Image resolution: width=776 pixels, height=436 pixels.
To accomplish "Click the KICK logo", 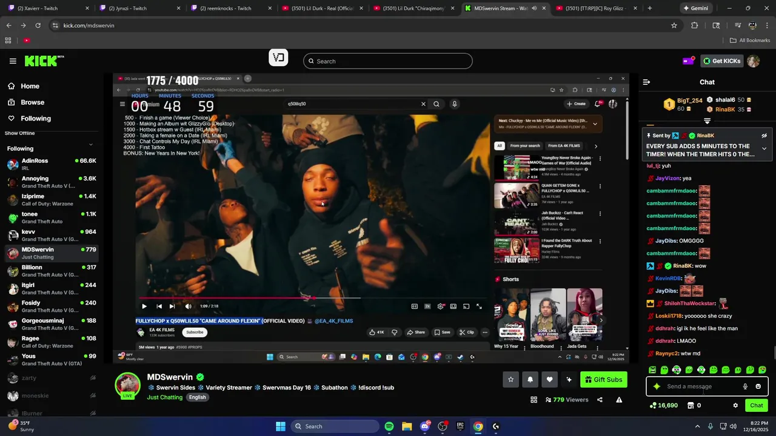I will pos(44,61).
